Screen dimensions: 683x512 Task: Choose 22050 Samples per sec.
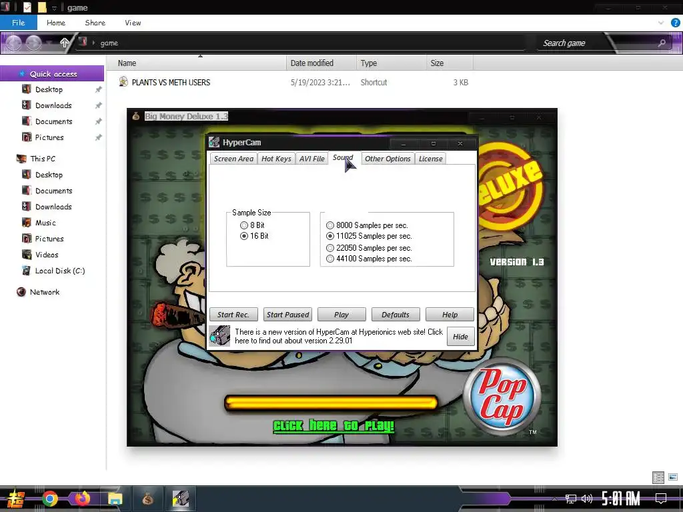(369, 248)
